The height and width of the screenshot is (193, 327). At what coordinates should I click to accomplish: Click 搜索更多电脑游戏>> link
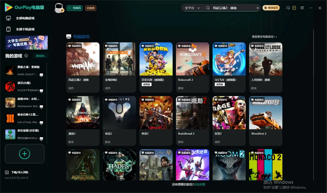[x=264, y=37]
